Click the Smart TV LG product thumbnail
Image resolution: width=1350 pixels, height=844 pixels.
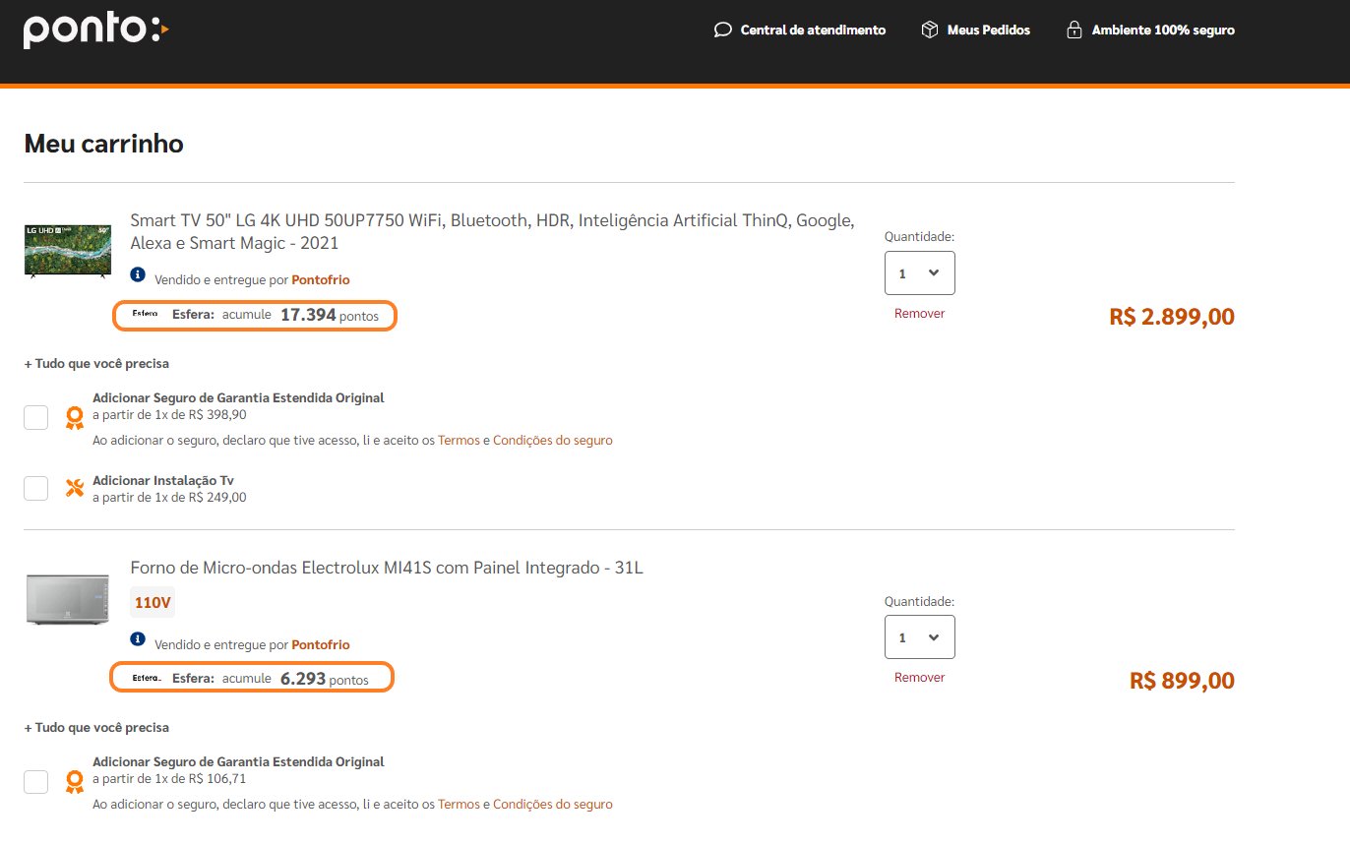(66, 251)
